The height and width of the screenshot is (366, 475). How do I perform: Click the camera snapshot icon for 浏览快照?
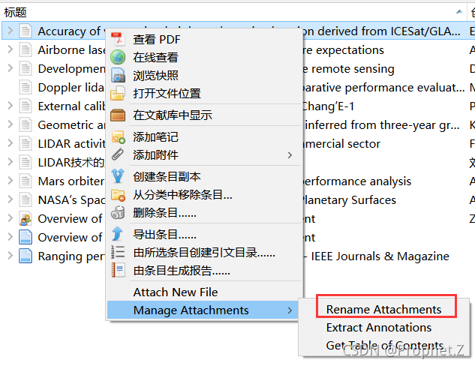coord(118,76)
